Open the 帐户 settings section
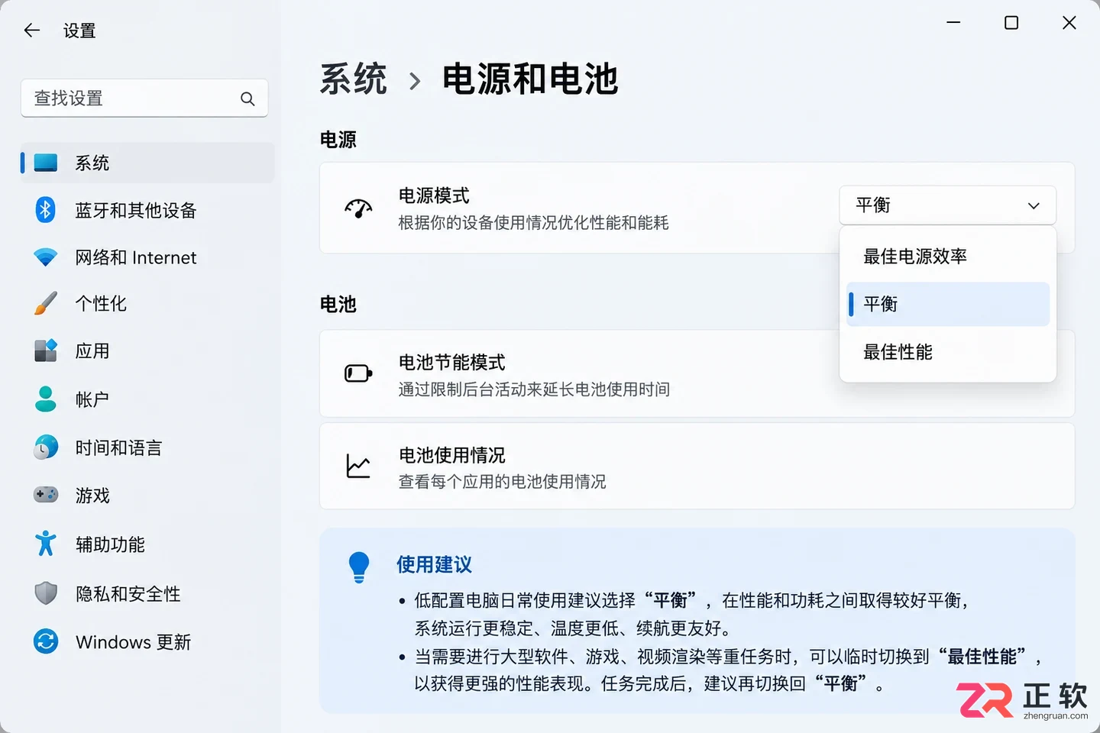This screenshot has height=733, width=1100. pyautogui.click(x=147, y=399)
